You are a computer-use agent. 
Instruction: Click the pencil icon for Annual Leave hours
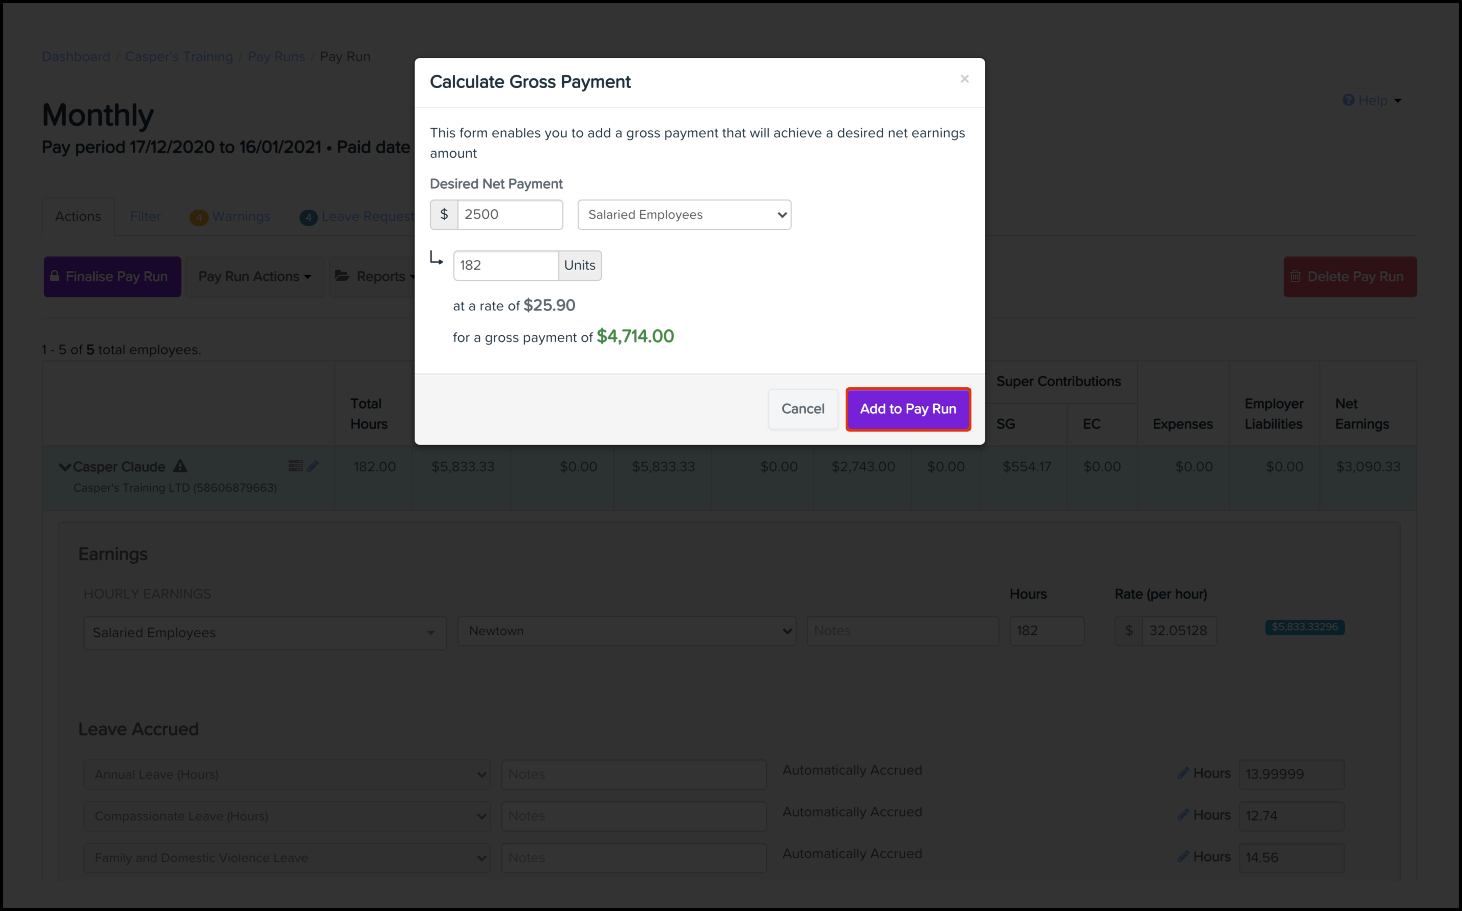(x=1183, y=773)
